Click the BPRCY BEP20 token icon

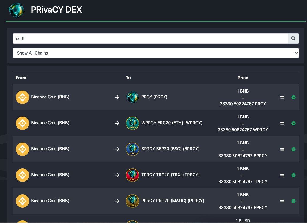pyautogui.click(x=132, y=149)
